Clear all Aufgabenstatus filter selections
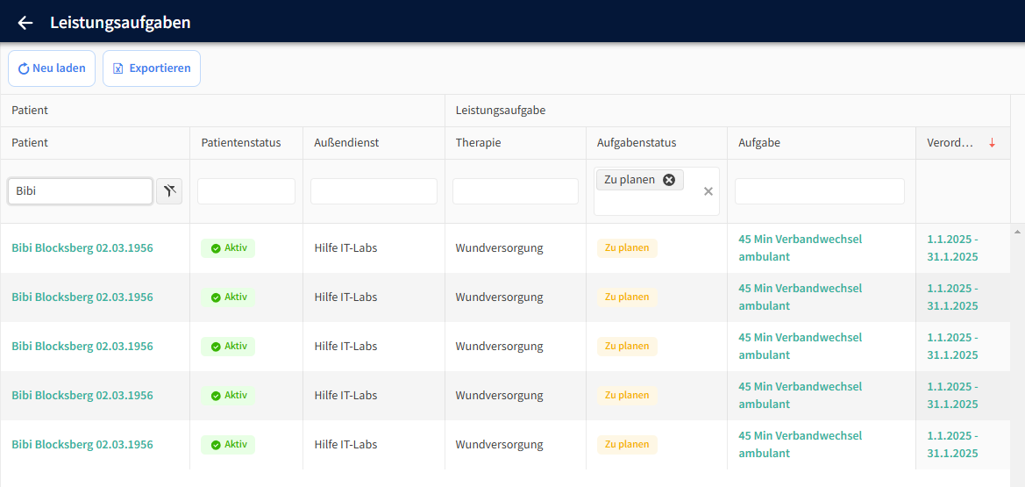Image resolution: width=1025 pixels, height=487 pixels. pyautogui.click(x=708, y=191)
